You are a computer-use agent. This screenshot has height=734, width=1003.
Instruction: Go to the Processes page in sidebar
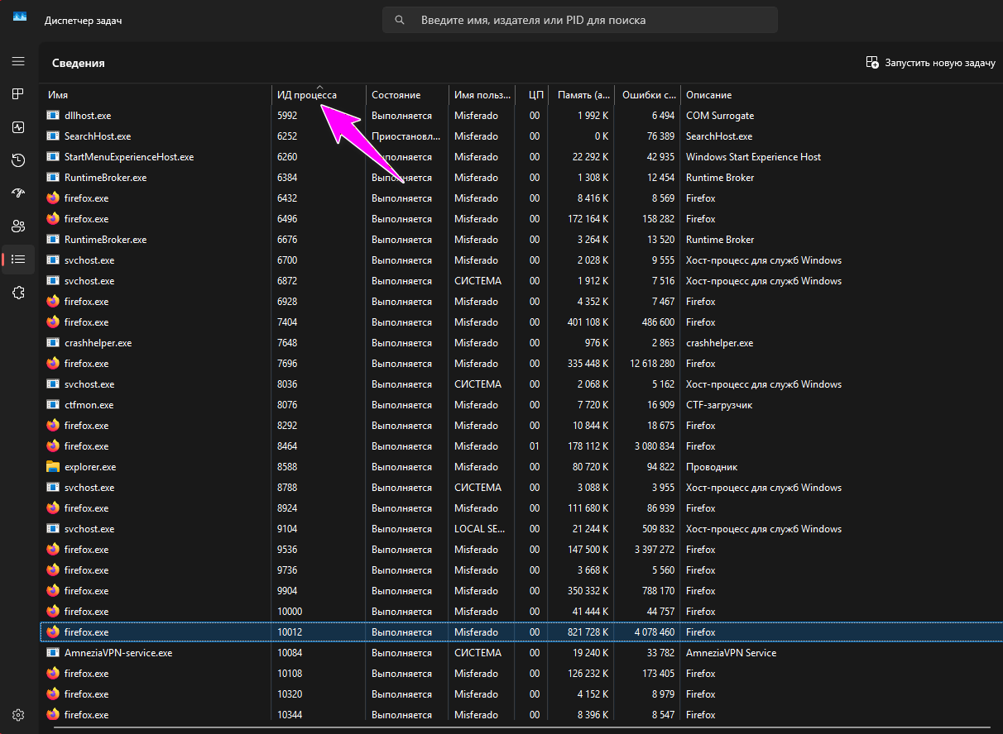[18, 94]
